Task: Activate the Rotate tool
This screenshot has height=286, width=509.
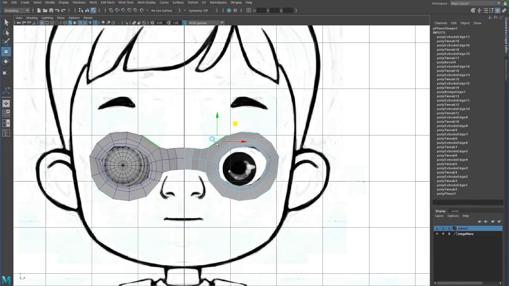Action: point(6,61)
